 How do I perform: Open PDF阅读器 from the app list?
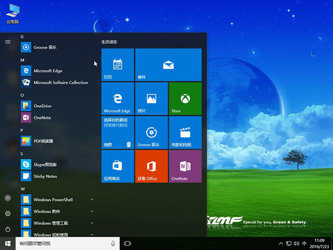click(43, 141)
